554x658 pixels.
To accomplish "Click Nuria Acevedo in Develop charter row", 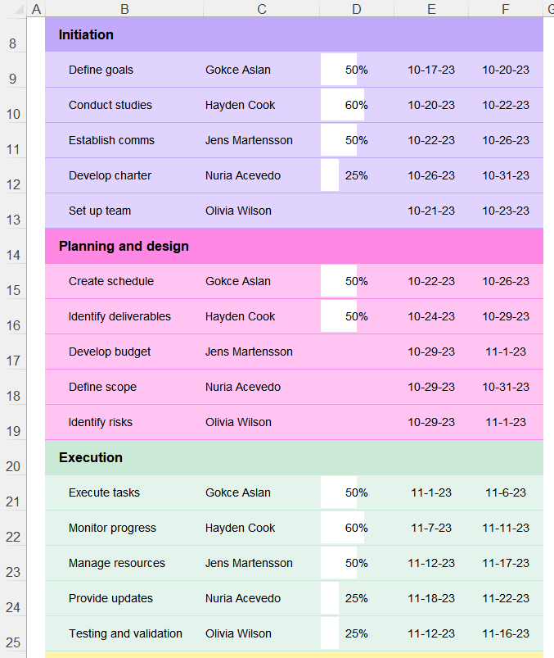I will tap(243, 175).
